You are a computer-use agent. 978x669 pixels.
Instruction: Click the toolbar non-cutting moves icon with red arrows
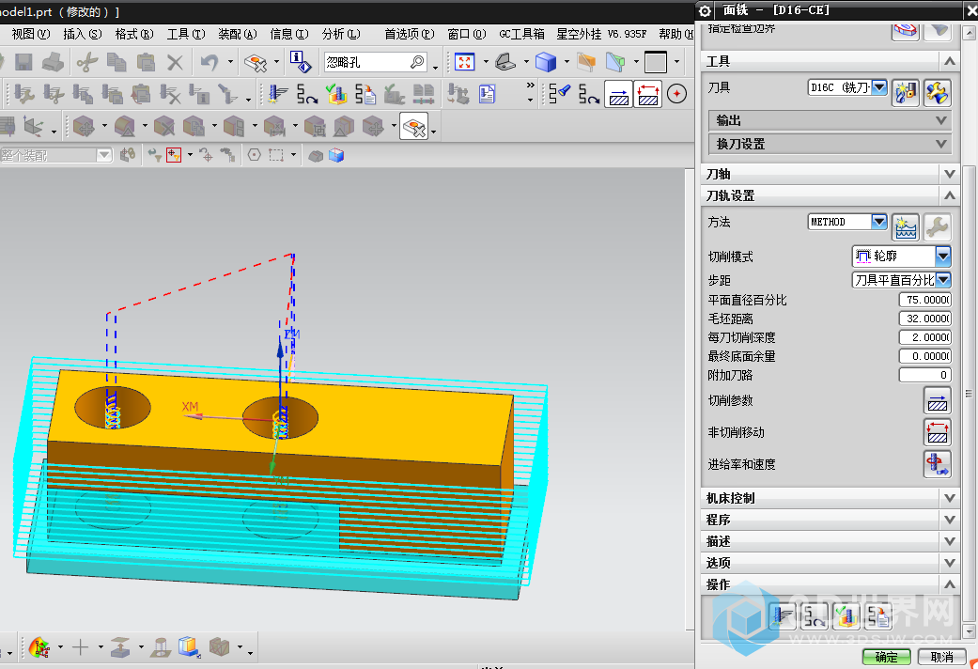[x=648, y=94]
